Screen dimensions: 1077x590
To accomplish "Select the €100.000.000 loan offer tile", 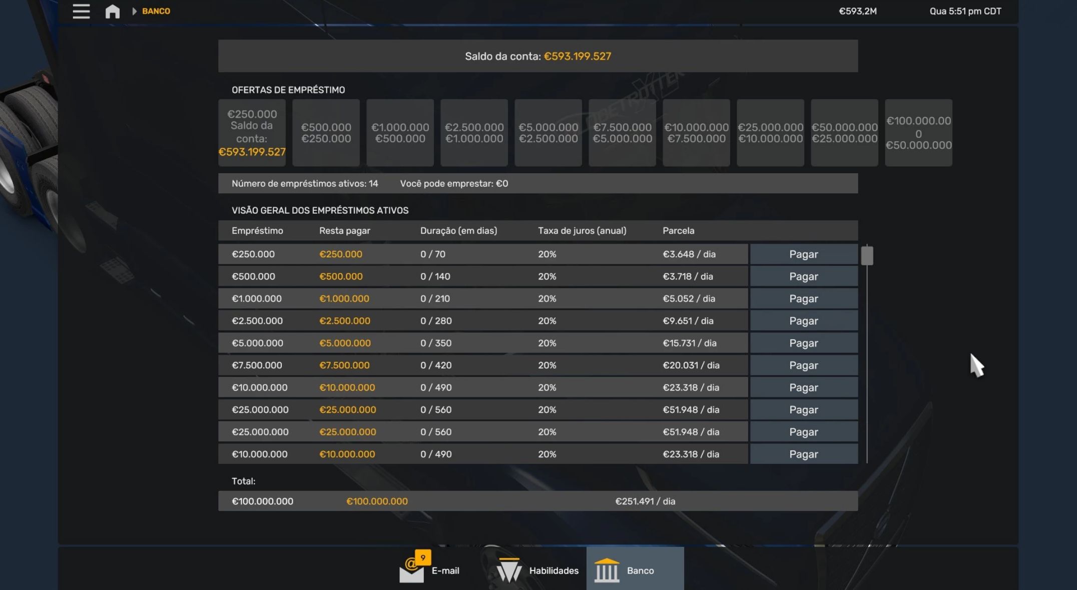I will pos(918,133).
